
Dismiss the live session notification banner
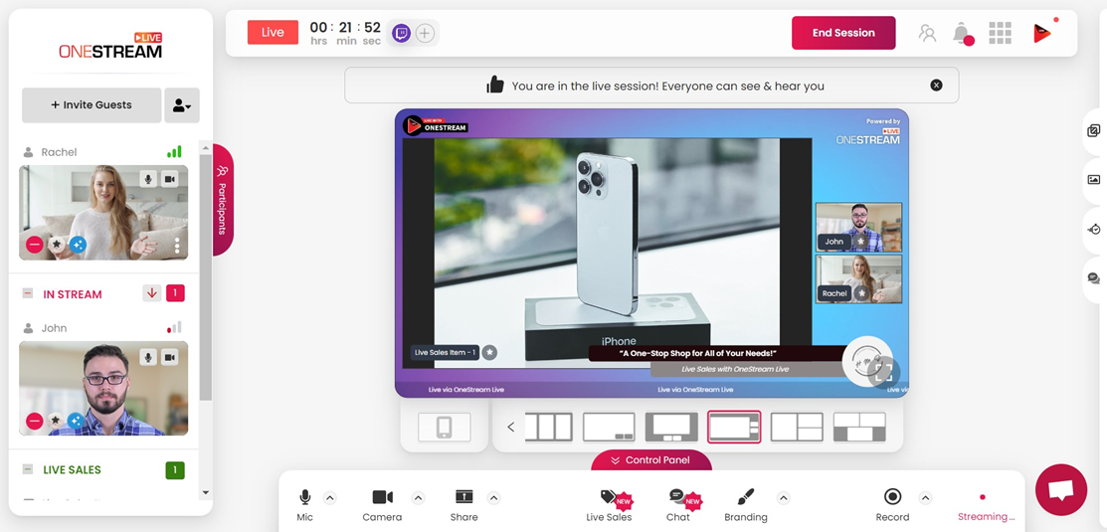936,86
